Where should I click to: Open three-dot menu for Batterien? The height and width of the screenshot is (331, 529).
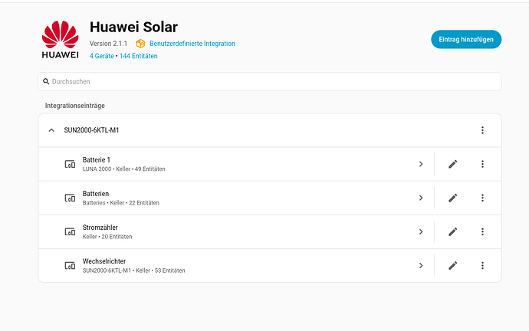(x=482, y=198)
